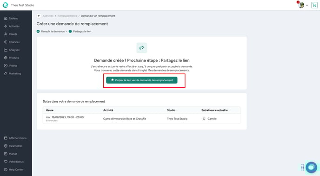Open the shopping cart icon
The image size is (320, 176).
314,5
